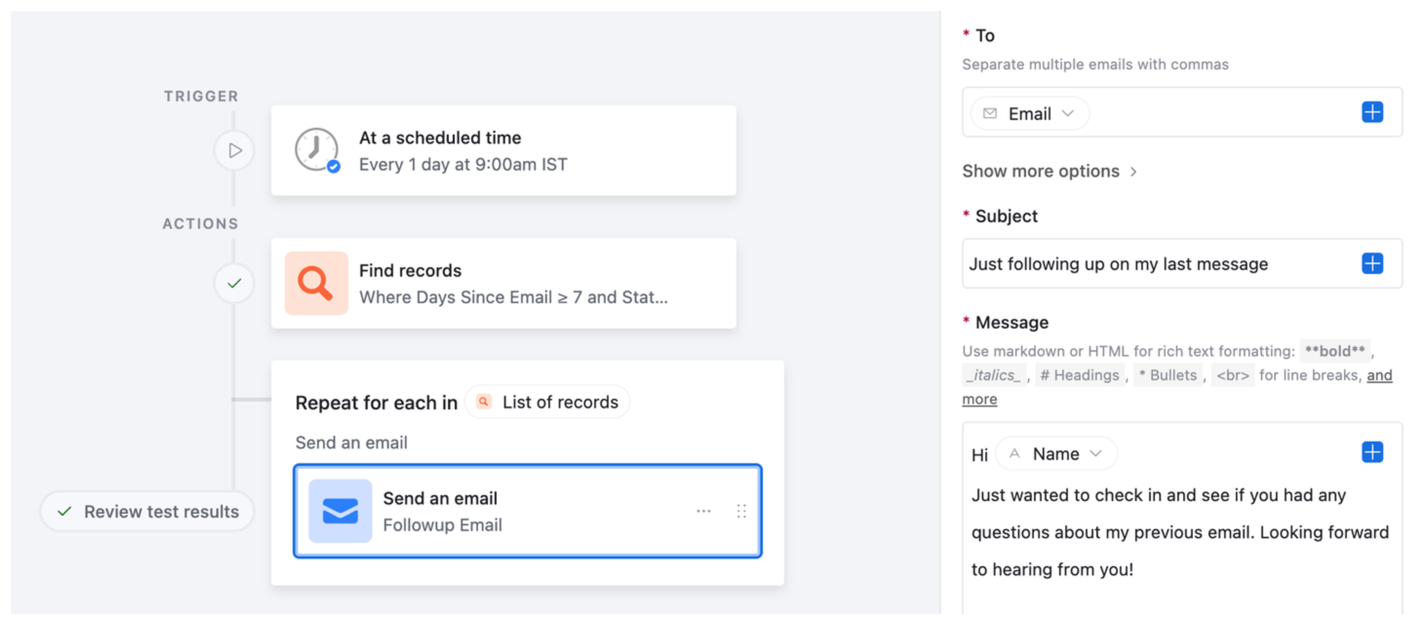Click the drag handle on Send an email card
1426x625 pixels.
click(741, 510)
